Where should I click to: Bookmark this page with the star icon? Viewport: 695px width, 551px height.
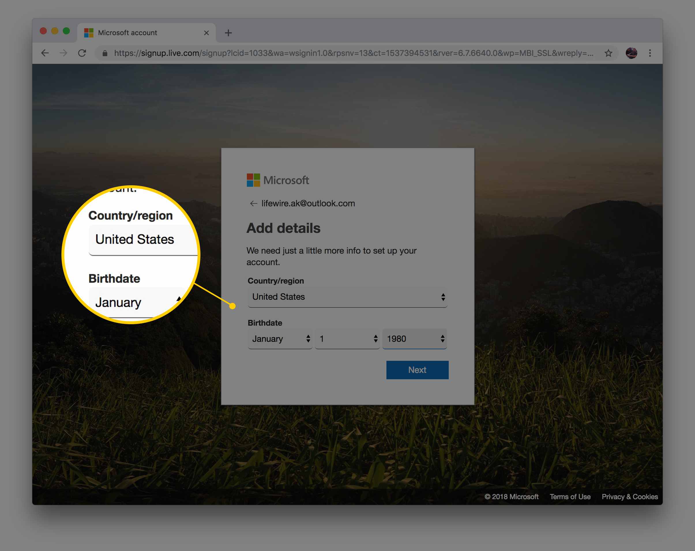[608, 53]
